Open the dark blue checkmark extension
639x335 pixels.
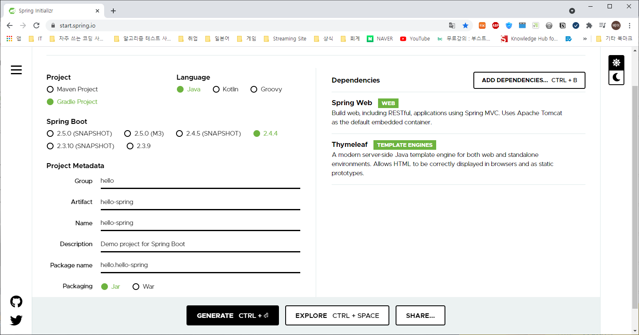tap(576, 25)
